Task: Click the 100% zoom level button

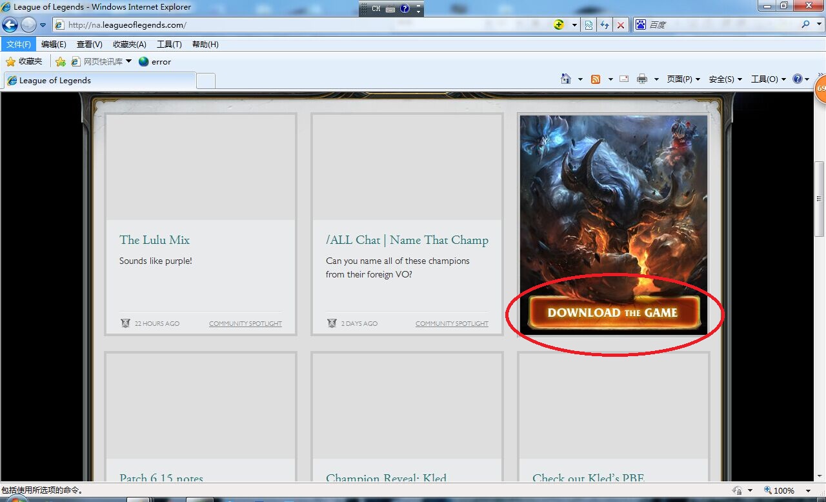Action: tap(779, 490)
